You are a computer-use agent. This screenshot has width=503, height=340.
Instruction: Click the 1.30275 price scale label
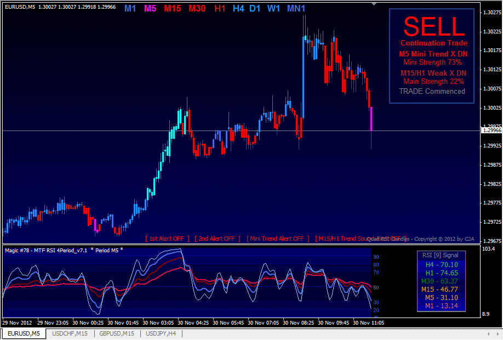click(492, 13)
